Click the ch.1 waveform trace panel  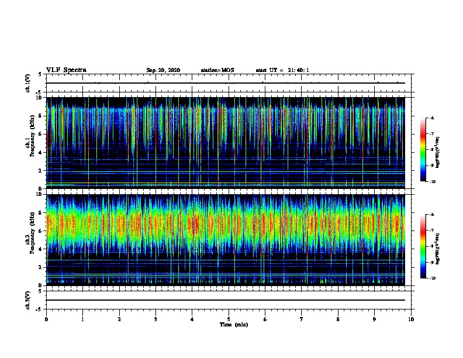tap(229, 83)
